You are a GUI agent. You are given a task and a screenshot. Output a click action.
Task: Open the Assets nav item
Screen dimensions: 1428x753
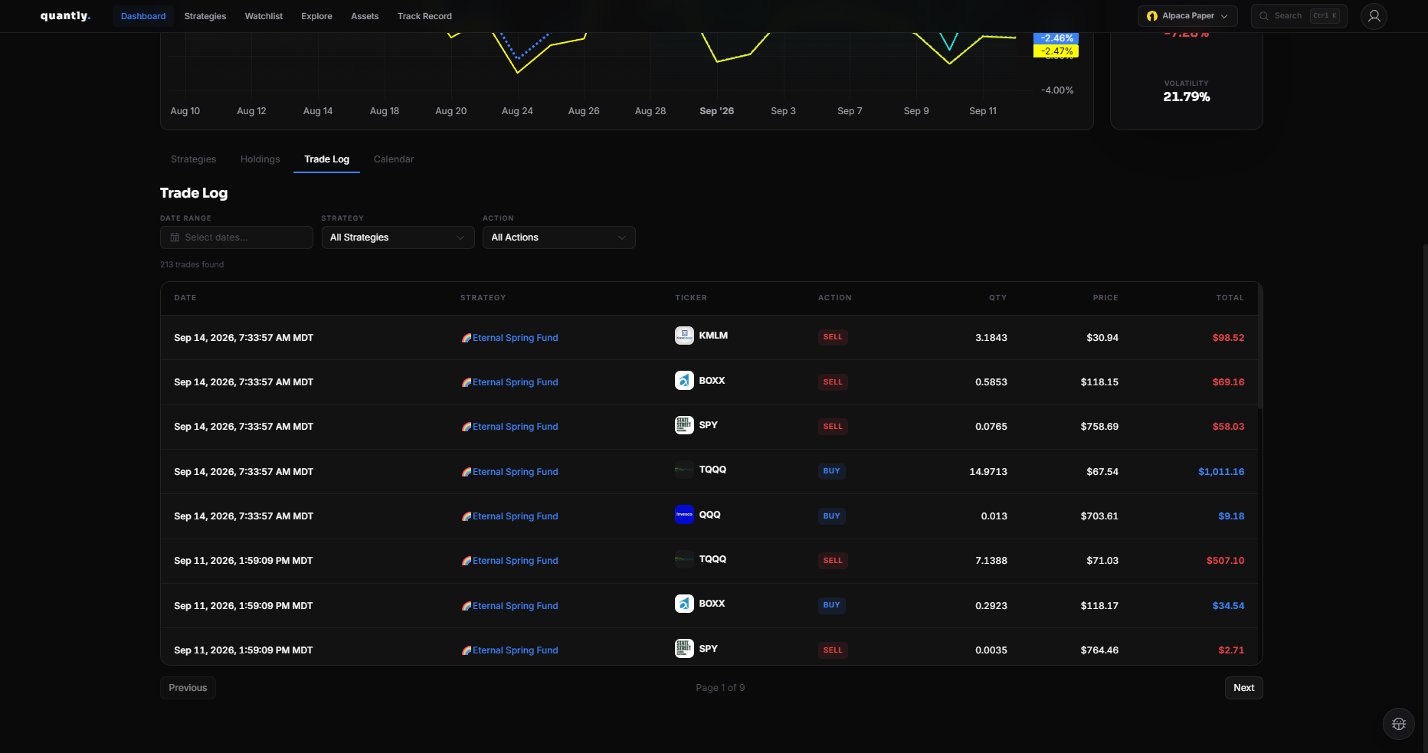365,16
